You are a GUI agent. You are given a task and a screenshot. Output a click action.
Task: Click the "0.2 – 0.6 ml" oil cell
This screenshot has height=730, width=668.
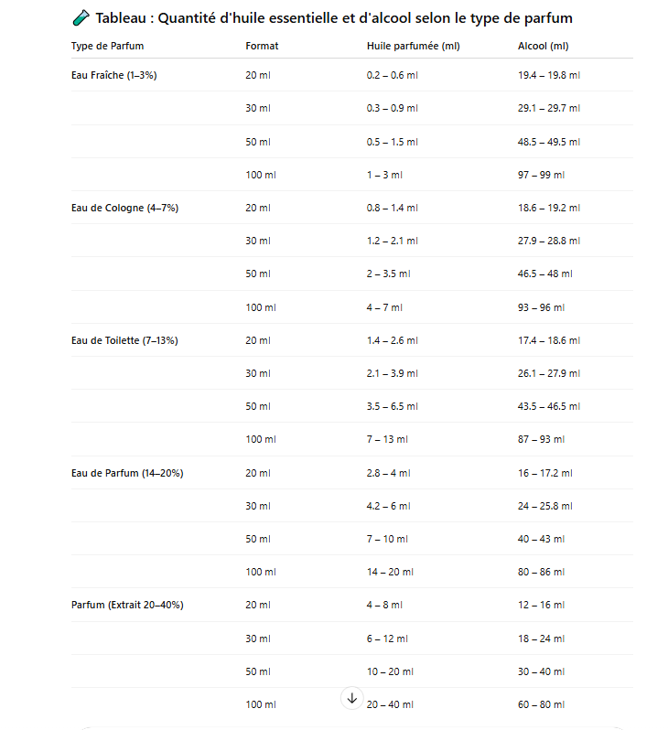click(x=393, y=75)
